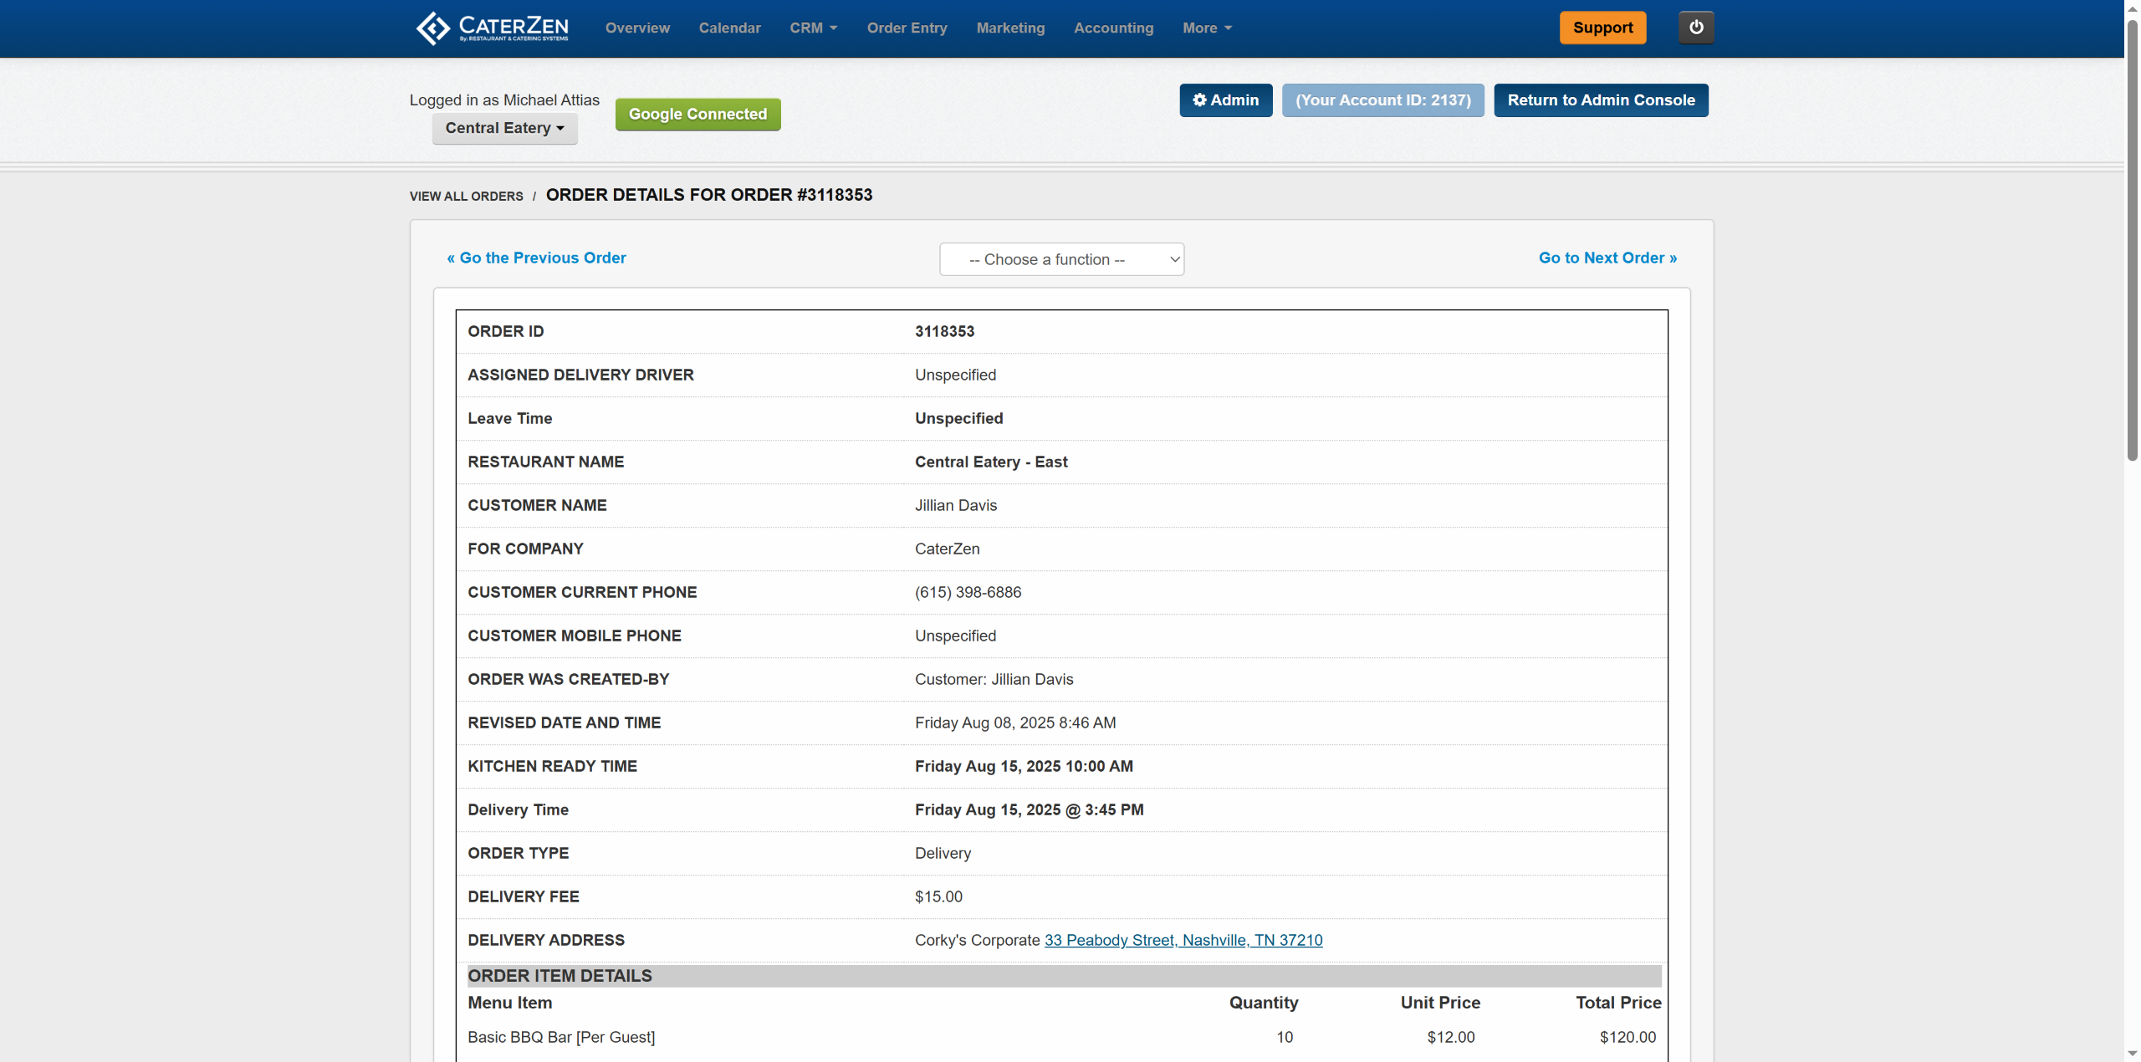Open the Calendar menu item
Screen dimensions: 2141x1062
729,28
